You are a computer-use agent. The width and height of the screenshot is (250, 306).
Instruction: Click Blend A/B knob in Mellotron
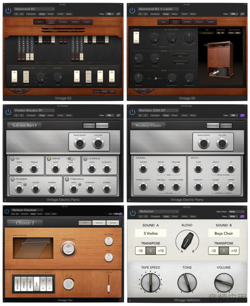[x=187, y=241]
